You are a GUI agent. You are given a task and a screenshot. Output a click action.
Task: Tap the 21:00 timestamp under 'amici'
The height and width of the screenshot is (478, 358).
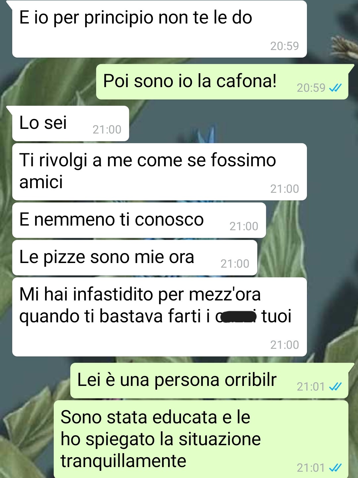tap(284, 189)
